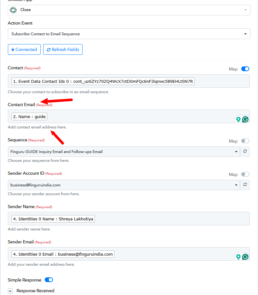
Task: Click the Grammarly icon in Sender Email field
Action: click(245, 257)
